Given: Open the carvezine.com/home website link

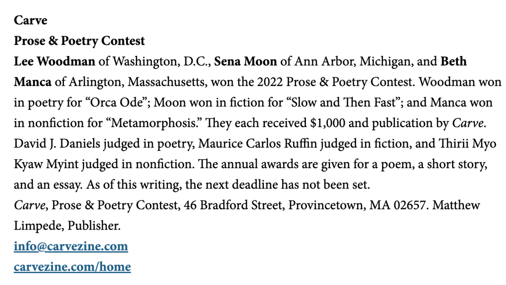Looking at the screenshot, I should click(72, 267).
